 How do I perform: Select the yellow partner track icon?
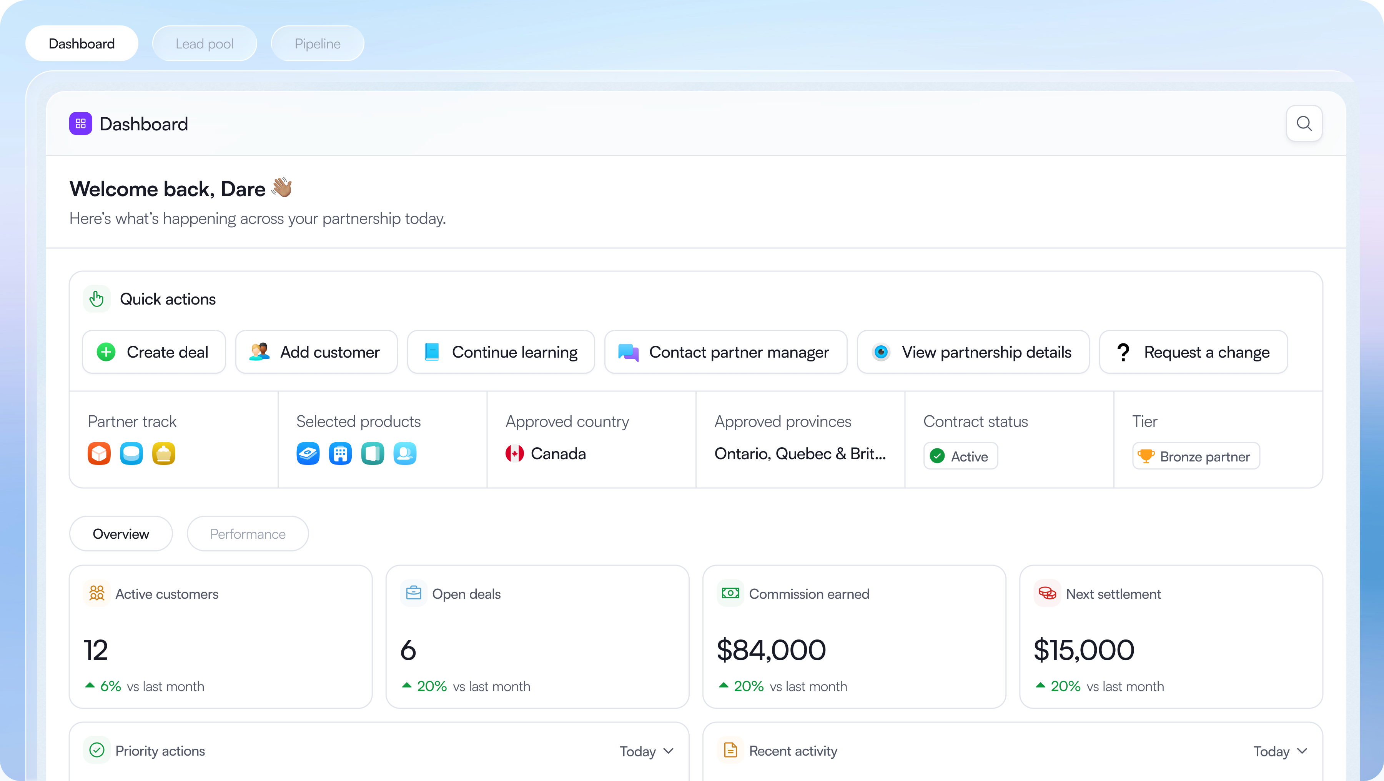(x=163, y=454)
